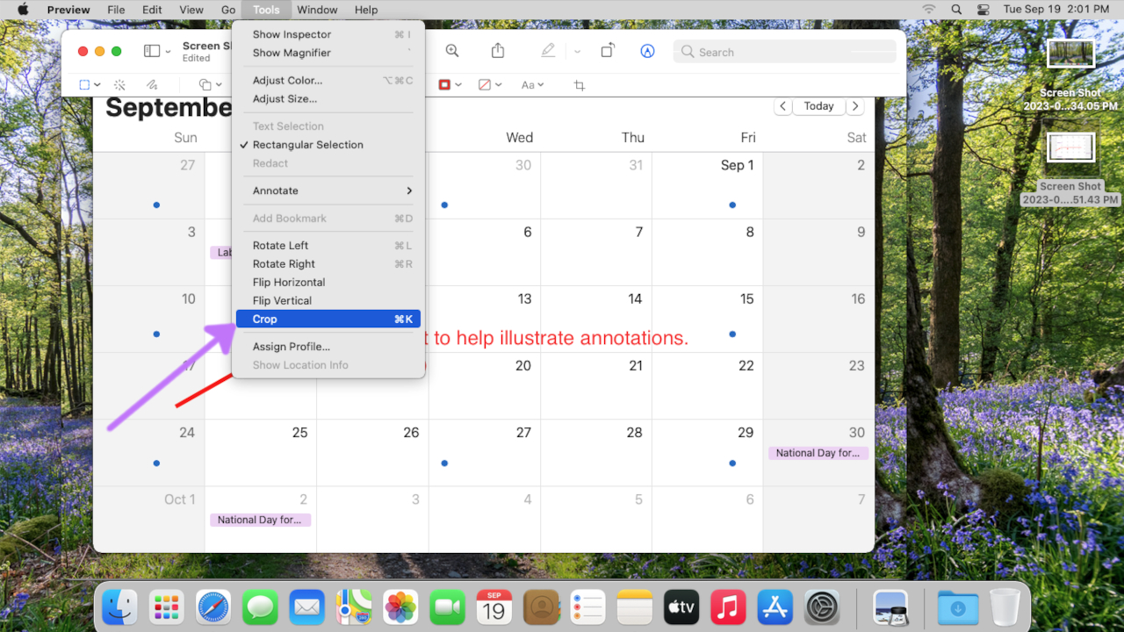1124x632 pixels.
Task: Open Photos from the Dock
Action: (400, 607)
